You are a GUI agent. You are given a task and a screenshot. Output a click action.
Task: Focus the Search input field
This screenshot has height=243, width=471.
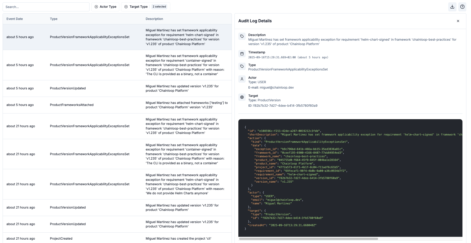point(46,7)
